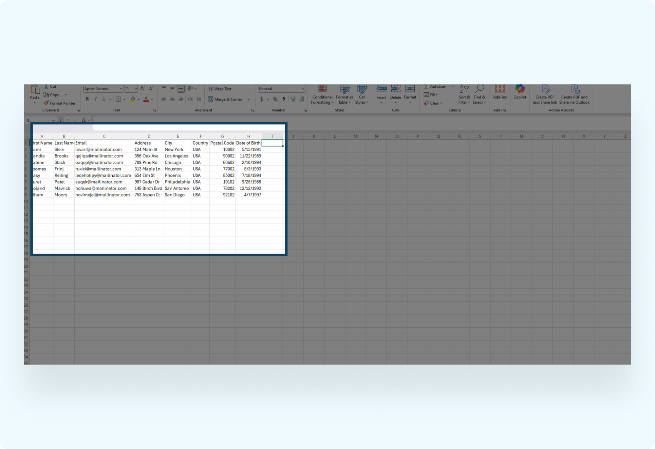Toggle Wrap Text

220,89
